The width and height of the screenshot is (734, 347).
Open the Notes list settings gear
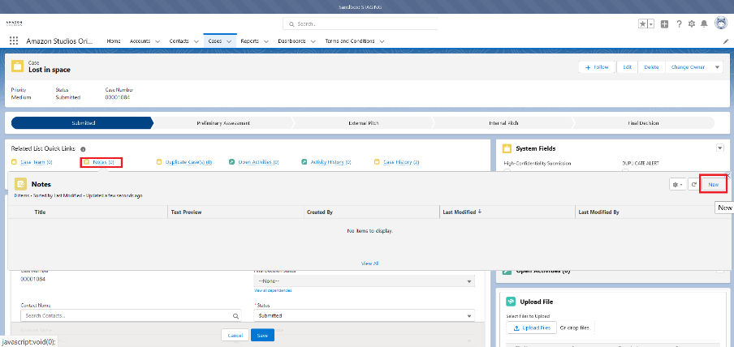point(678,185)
